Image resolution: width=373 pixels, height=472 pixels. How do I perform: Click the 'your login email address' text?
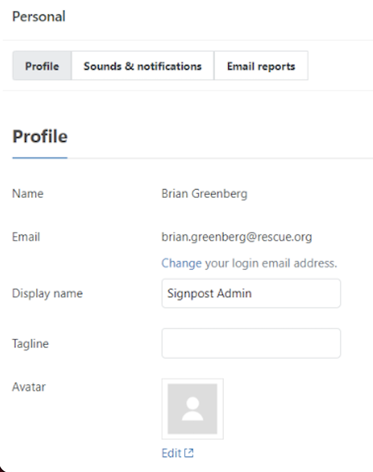271,263
